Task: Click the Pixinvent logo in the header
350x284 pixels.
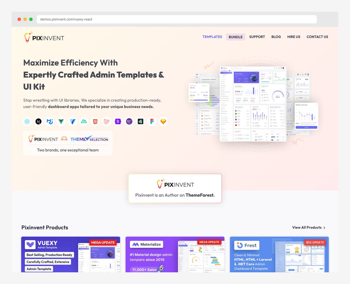Action: [44, 37]
